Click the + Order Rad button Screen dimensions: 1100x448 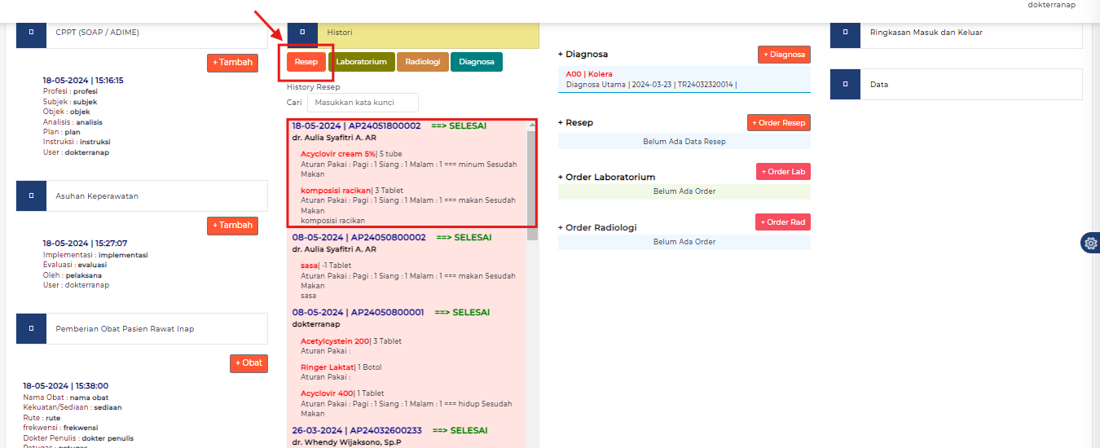(782, 222)
